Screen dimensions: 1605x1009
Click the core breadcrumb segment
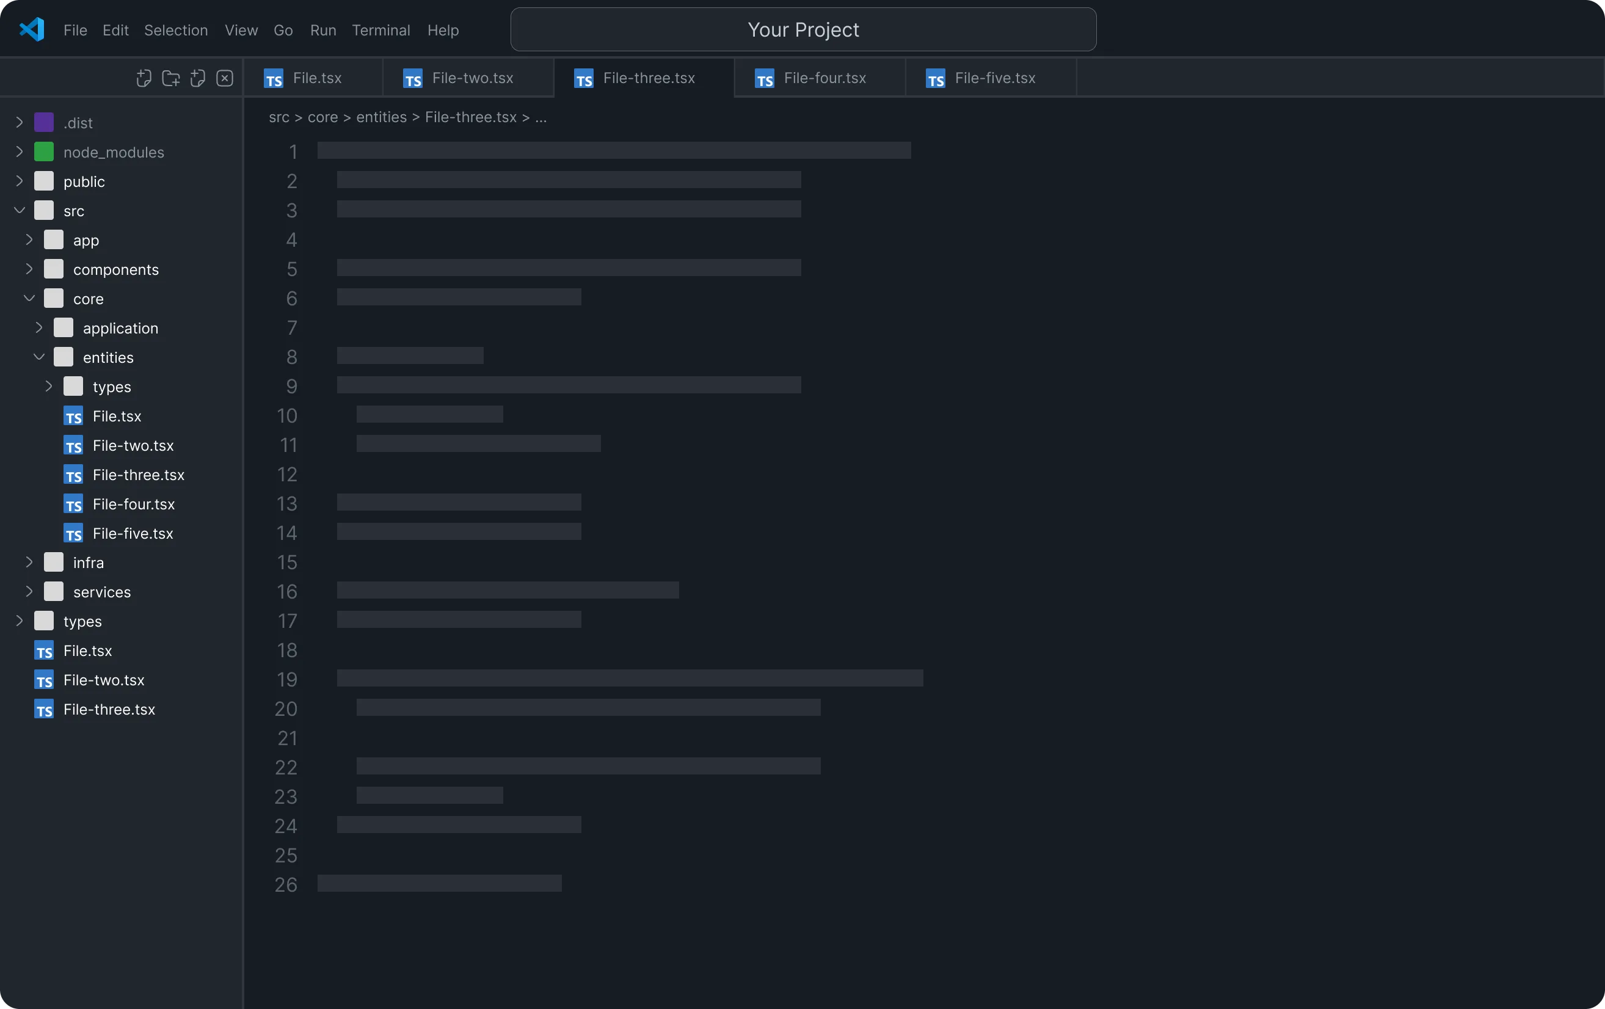pyautogui.click(x=322, y=117)
